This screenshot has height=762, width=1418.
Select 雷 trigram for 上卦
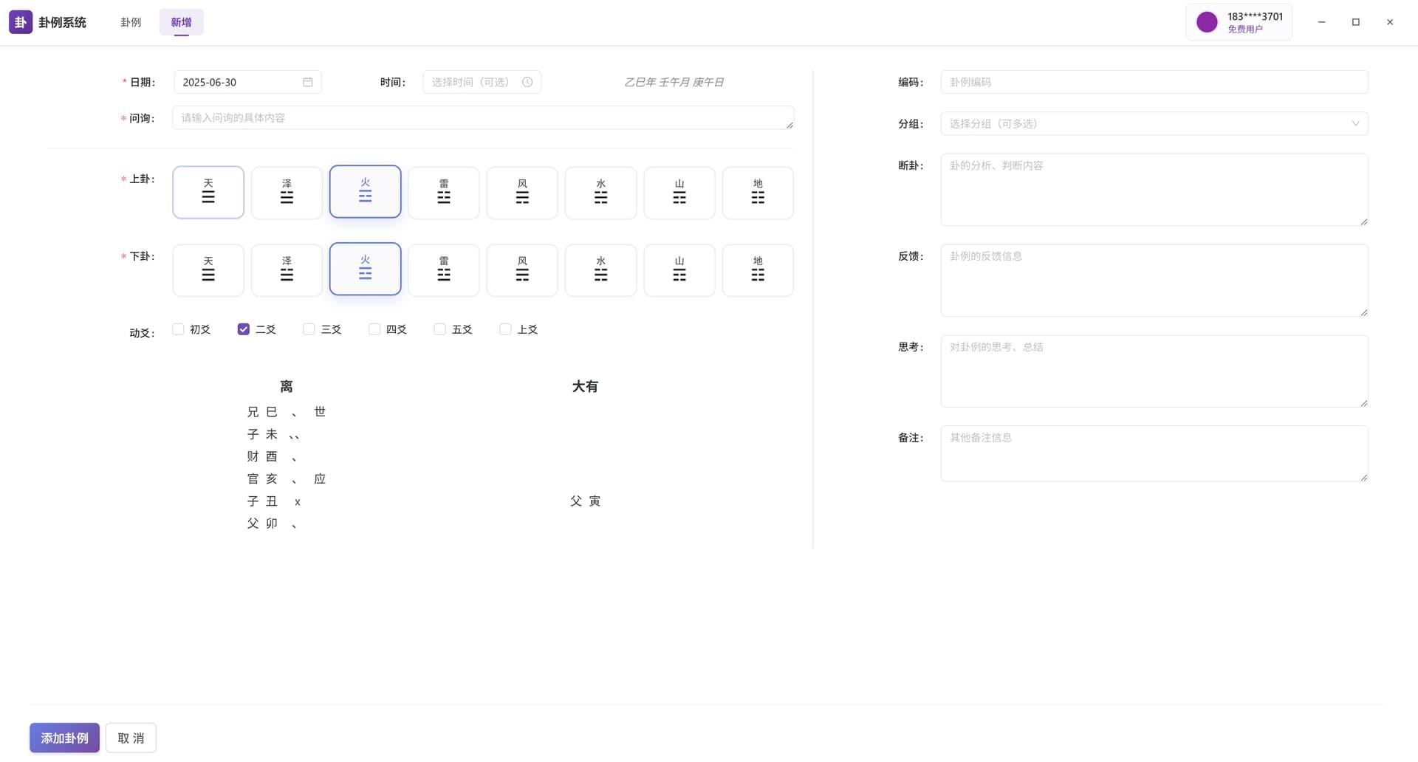click(x=444, y=193)
